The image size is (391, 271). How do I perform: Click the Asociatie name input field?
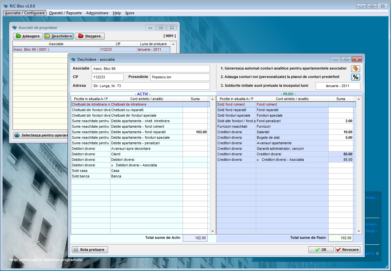[151, 69]
